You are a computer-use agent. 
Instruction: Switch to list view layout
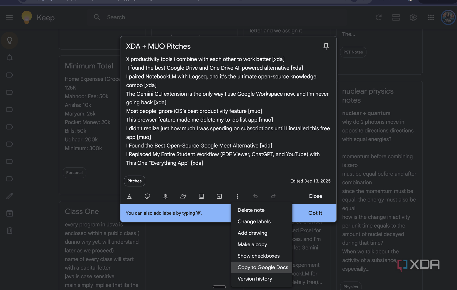396,17
